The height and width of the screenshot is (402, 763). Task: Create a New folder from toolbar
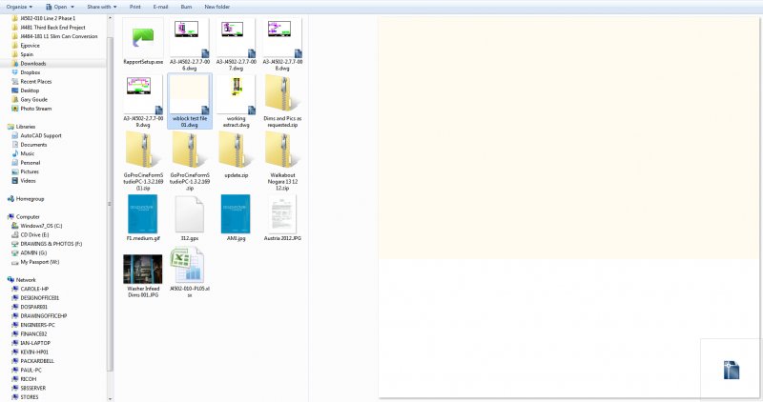tap(217, 7)
